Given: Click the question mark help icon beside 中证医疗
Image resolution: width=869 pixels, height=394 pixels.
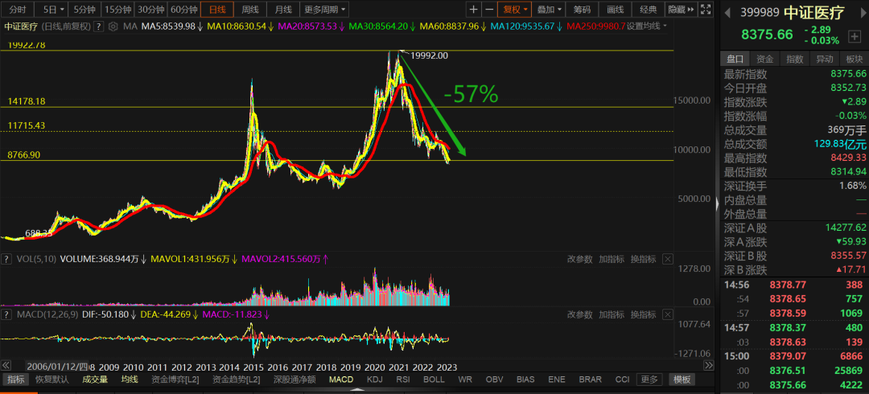Looking at the screenshot, I should pos(99,26).
